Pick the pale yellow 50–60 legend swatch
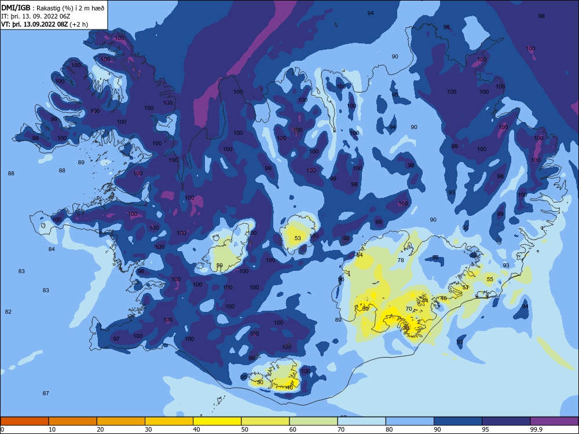This screenshot has width=579, height=434. pos(266,421)
